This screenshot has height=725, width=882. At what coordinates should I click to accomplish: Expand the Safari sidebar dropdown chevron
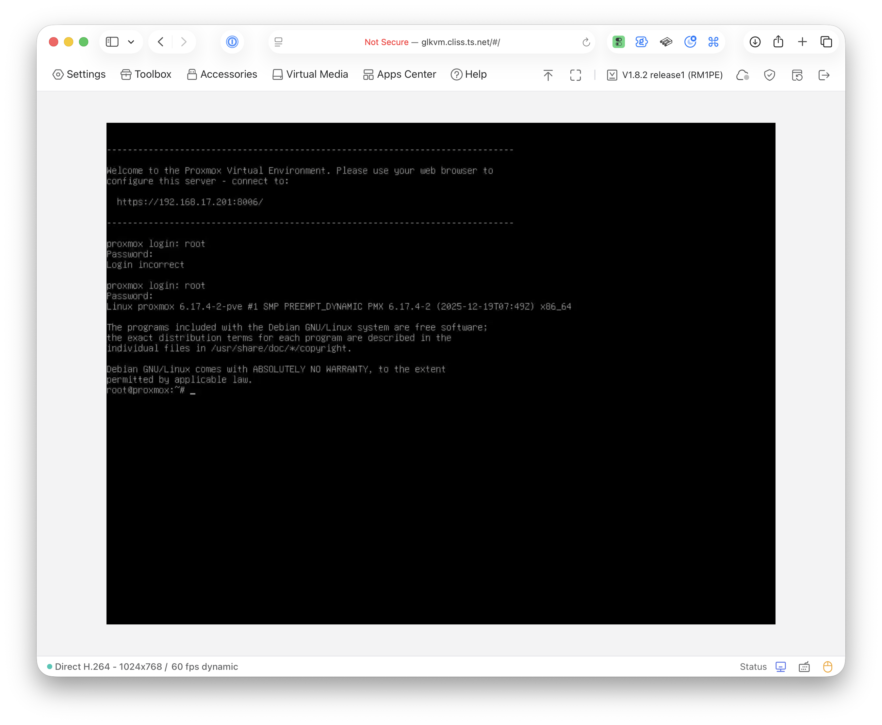pyautogui.click(x=131, y=42)
